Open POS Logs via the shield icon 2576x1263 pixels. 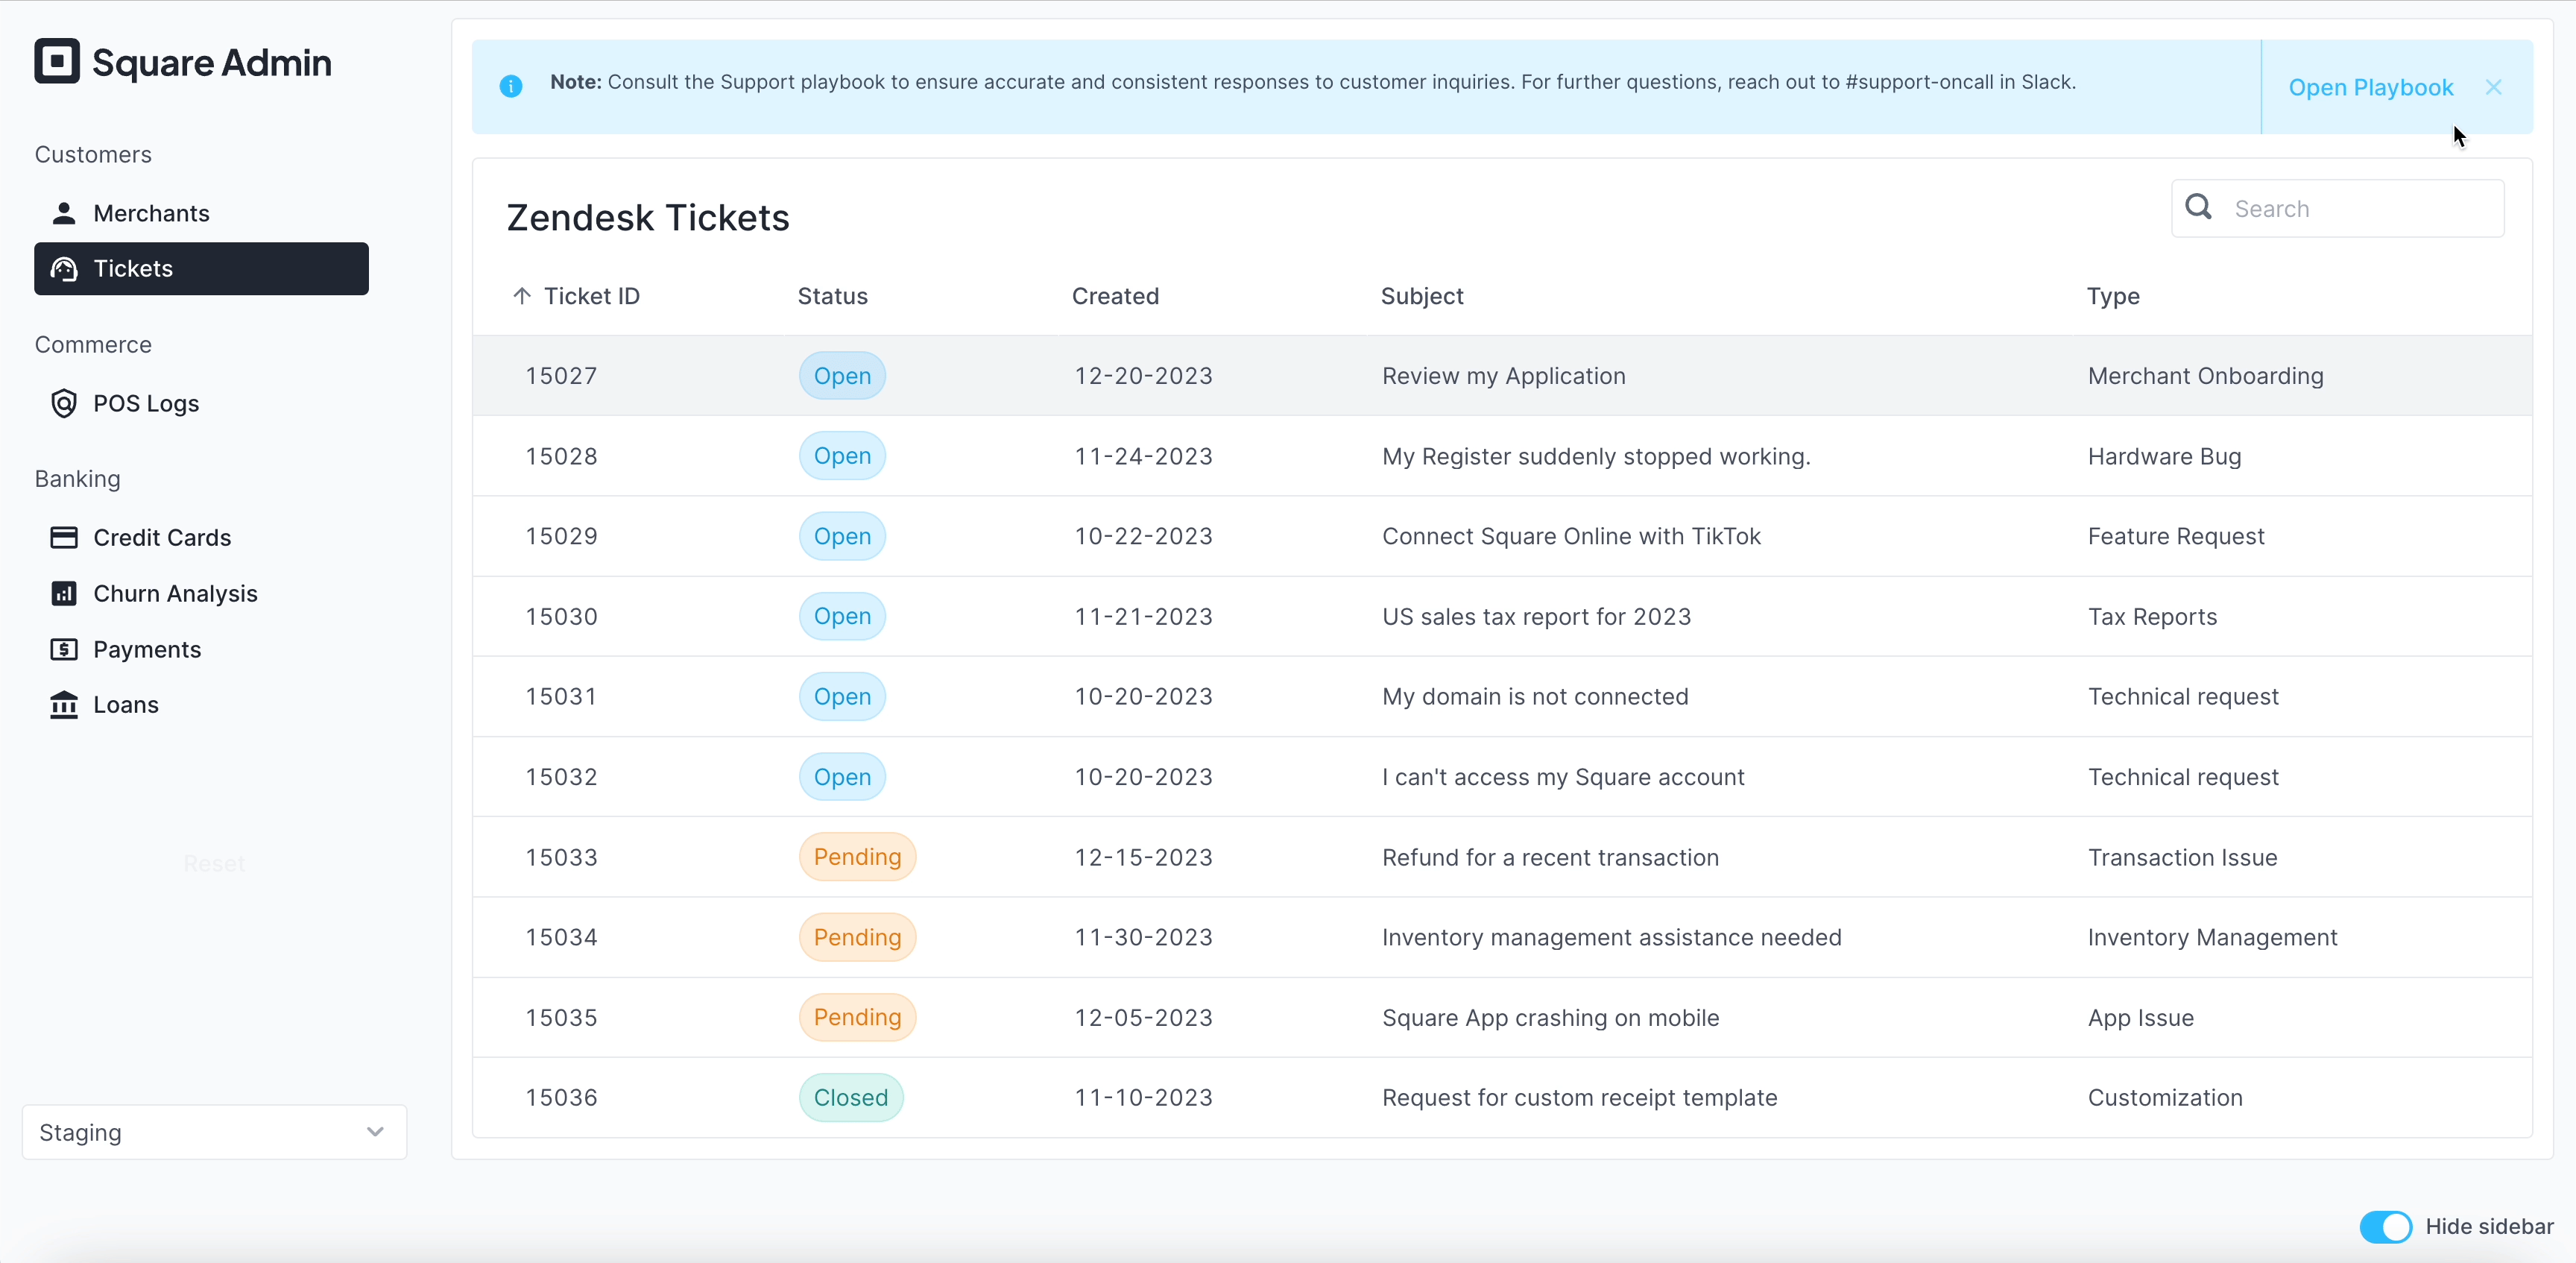pyautogui.click(x=64, y=403)
